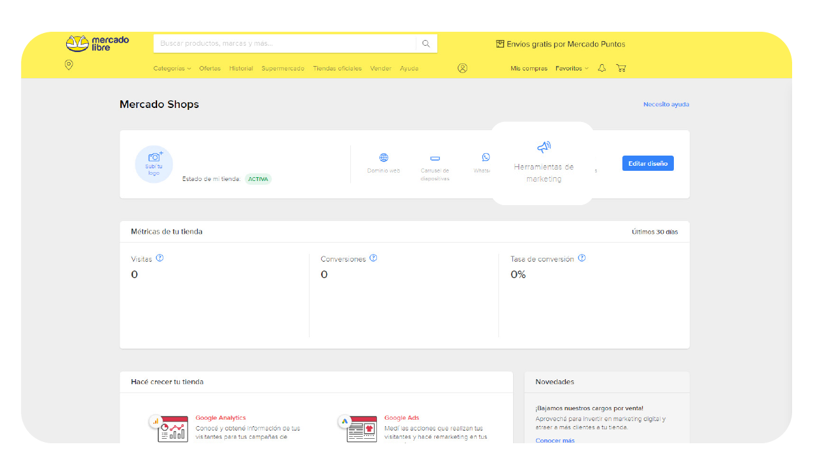
Task: Click the help icon beside Visitas
Action: tap(160, 258)
